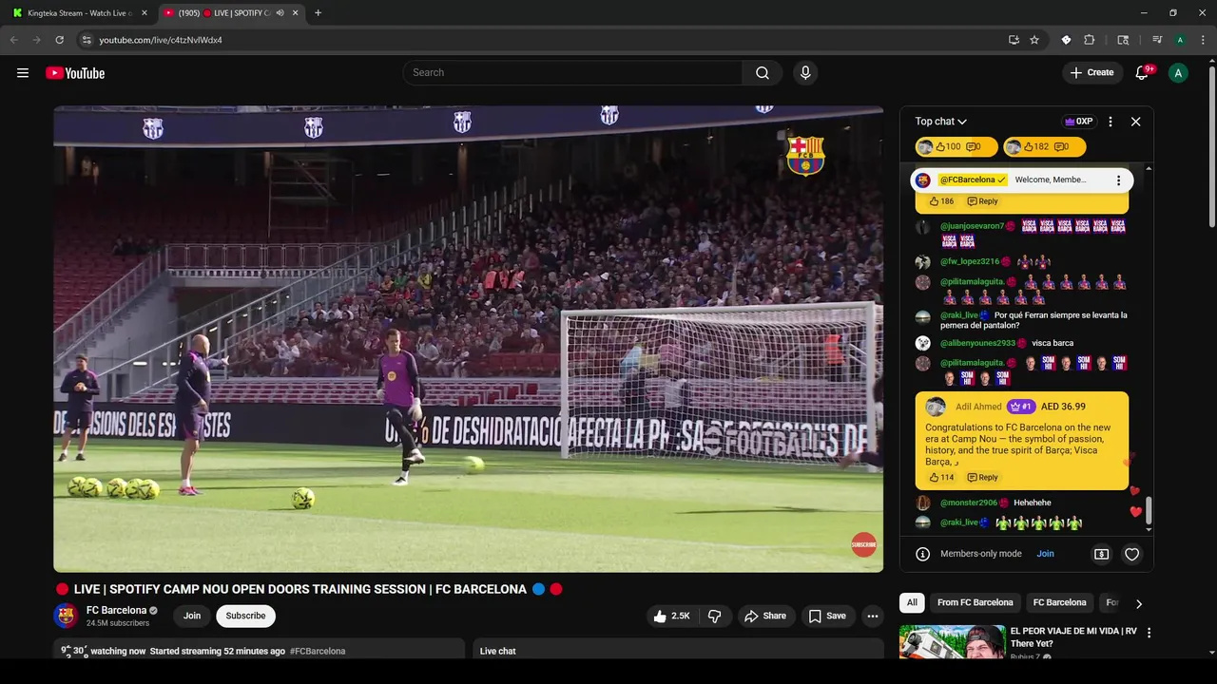Open live chat options three-dot menu
This screenshot has width=1217, height=684.
coord(1111,122)
